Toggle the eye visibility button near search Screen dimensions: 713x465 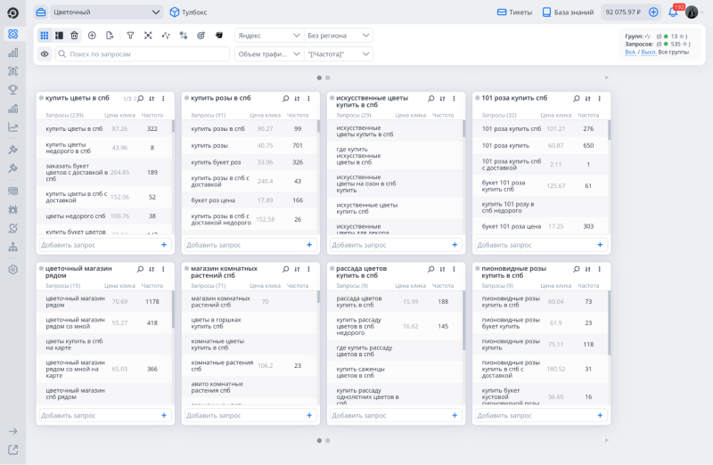pos(45,54)
